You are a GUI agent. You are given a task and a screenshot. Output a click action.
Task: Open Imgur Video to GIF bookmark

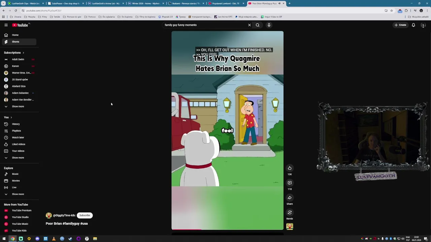pos(271,17)
